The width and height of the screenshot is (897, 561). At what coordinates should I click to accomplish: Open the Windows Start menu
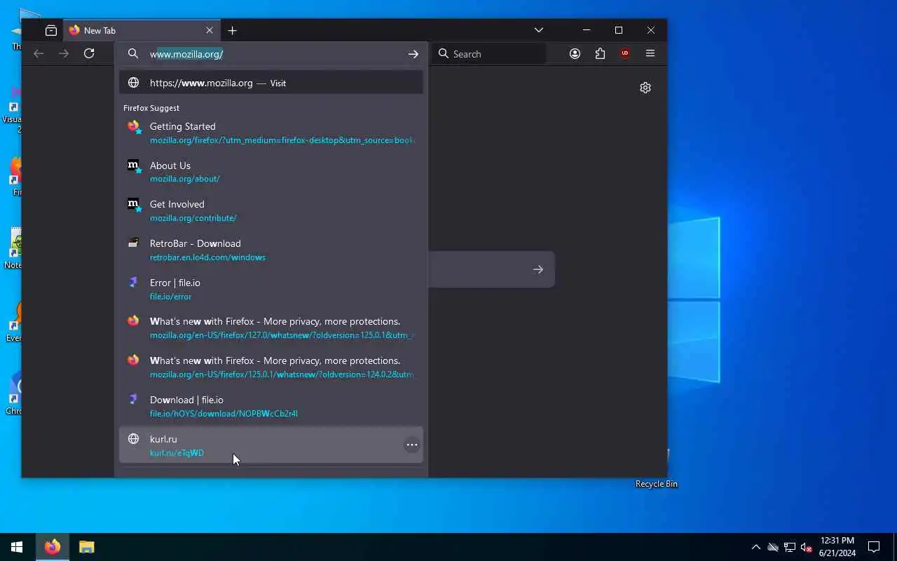click(17, 547)
